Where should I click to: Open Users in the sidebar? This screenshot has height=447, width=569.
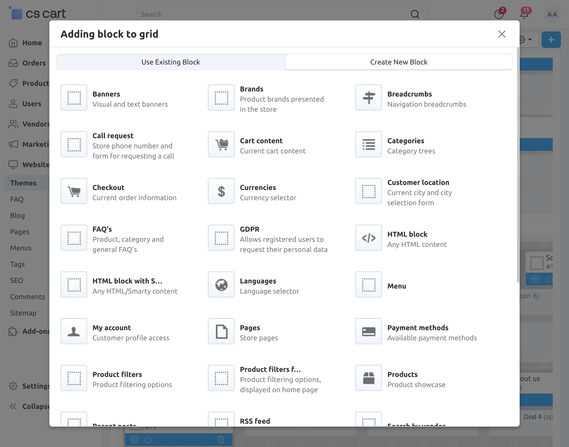(25, 104)
